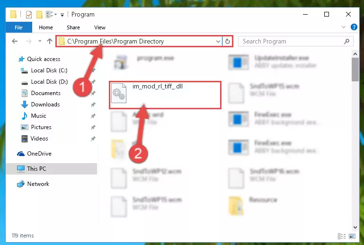This screenshot has height=245, width=364.
Task: Select Network in navigation pane
Action: pyautogui.click(x=38, y=184)
